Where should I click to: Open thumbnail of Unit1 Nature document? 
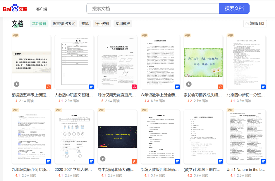point(246,137)
